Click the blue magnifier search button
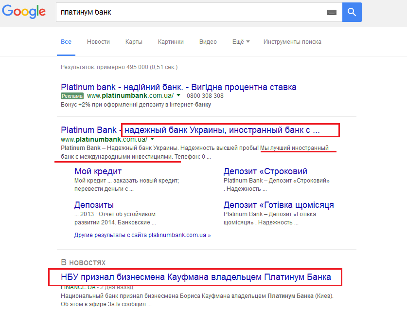 [x=352, y=12]
